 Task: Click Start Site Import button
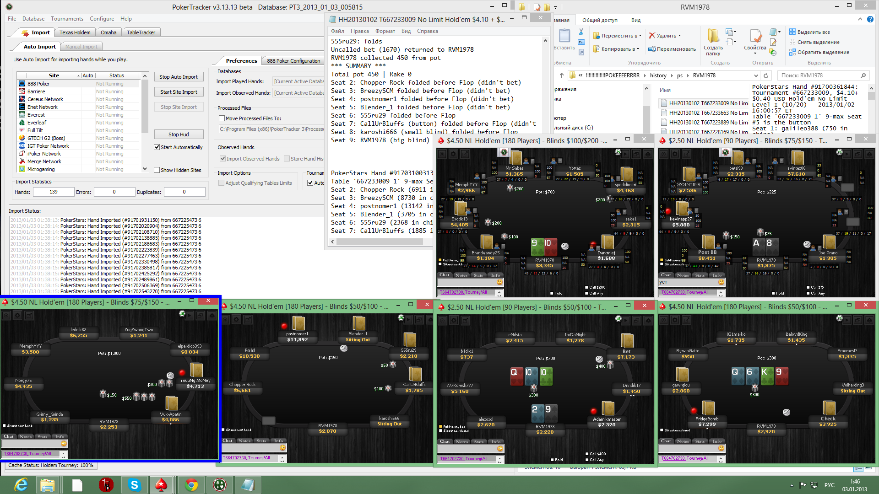tap(179, 92)
